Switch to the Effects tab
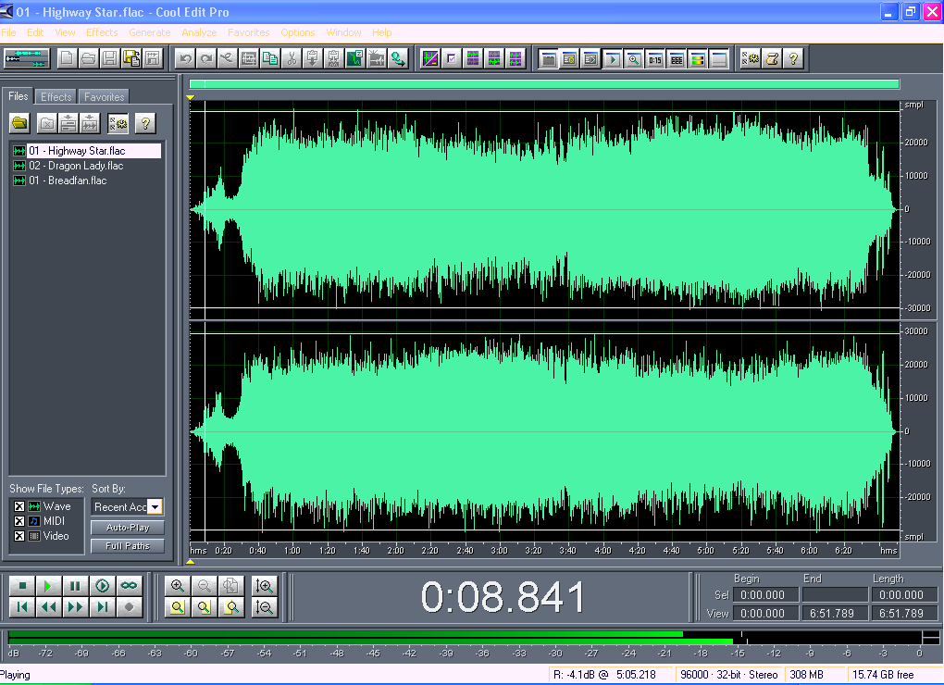The width and height of the screenshot is (944, 685). point(56,97)
